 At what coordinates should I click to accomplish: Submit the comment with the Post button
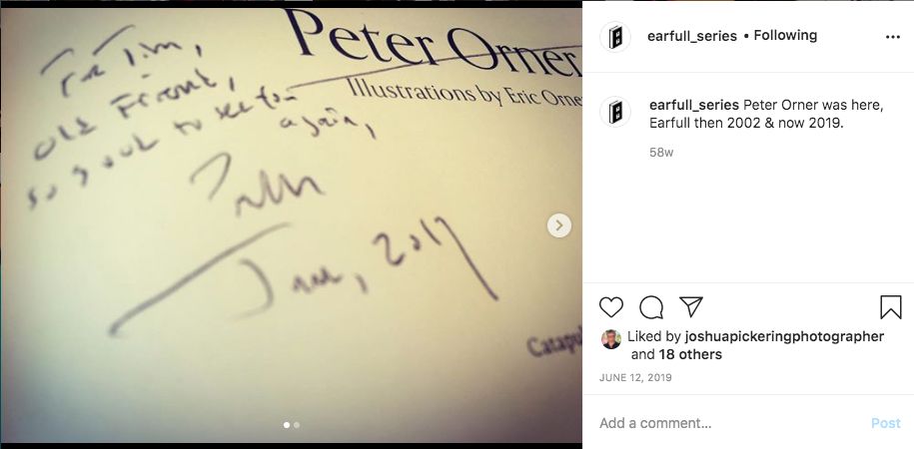(x=885, y=423)
